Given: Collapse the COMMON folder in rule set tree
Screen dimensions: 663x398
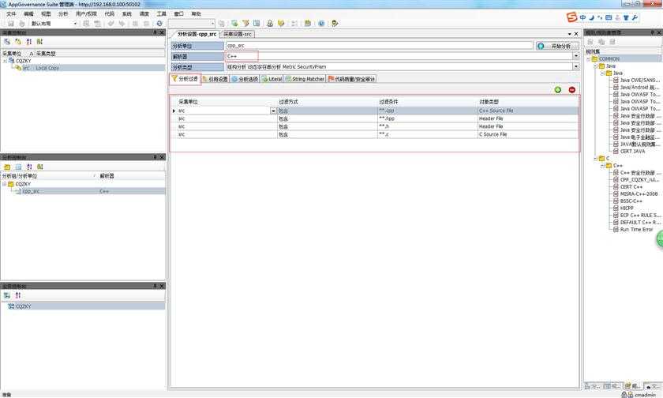Looking at the screenshot, I should (x=588, y=59).
